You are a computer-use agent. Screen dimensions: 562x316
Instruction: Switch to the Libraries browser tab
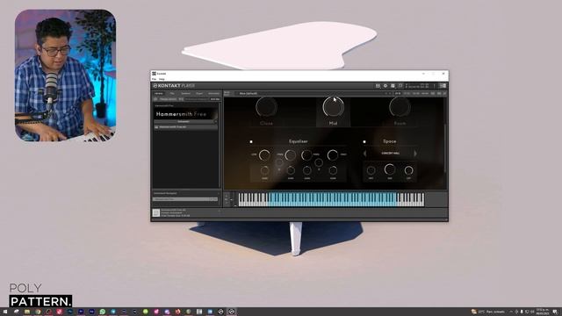point(159,94)
